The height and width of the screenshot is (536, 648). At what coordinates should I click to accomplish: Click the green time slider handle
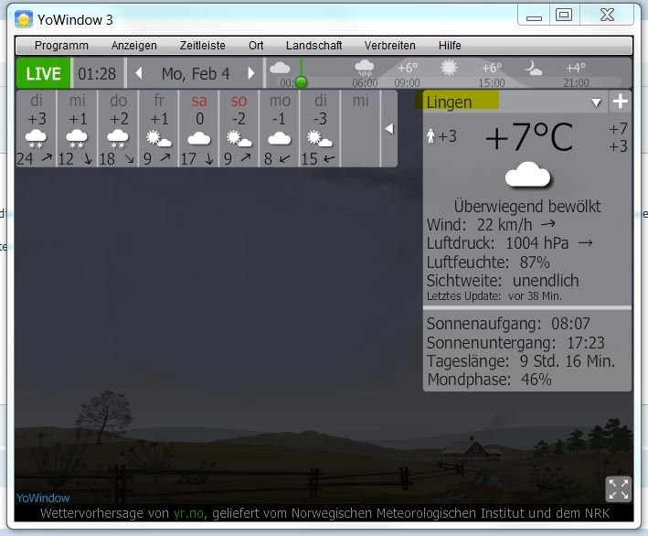301,81
